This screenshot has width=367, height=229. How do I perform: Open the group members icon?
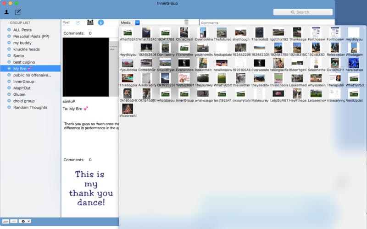click(x=90, y=22)
